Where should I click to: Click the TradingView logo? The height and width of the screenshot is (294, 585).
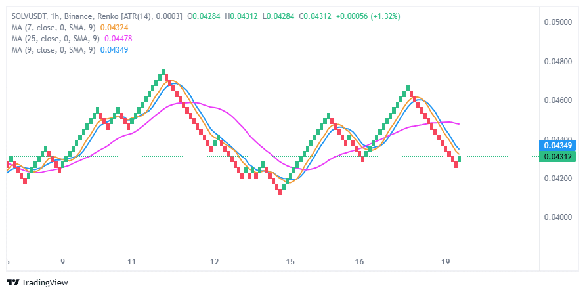tap(13, 282)
